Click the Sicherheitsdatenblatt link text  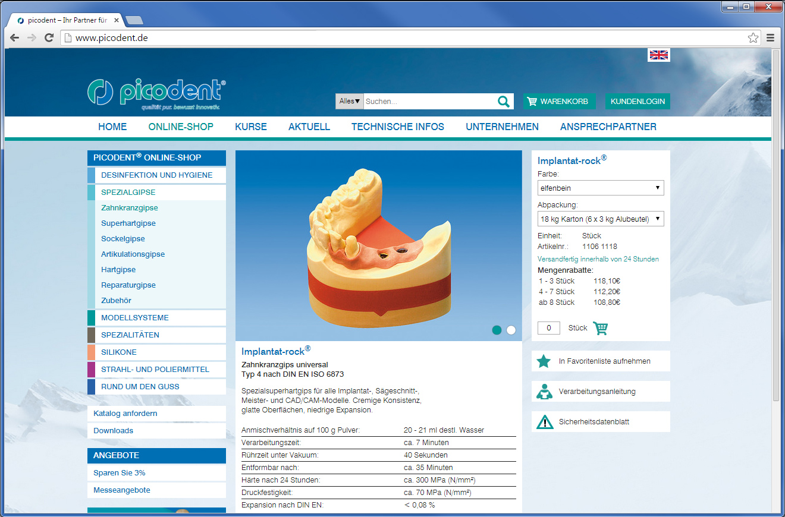click(x=594, y=422)
